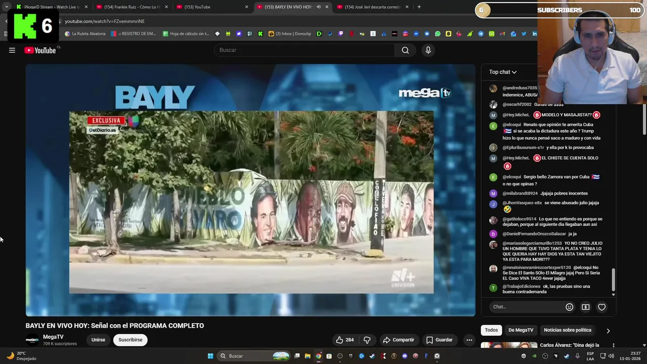Open Twitch bookmark icon
This screenshot has width=647, height=364.
point(341,34)
